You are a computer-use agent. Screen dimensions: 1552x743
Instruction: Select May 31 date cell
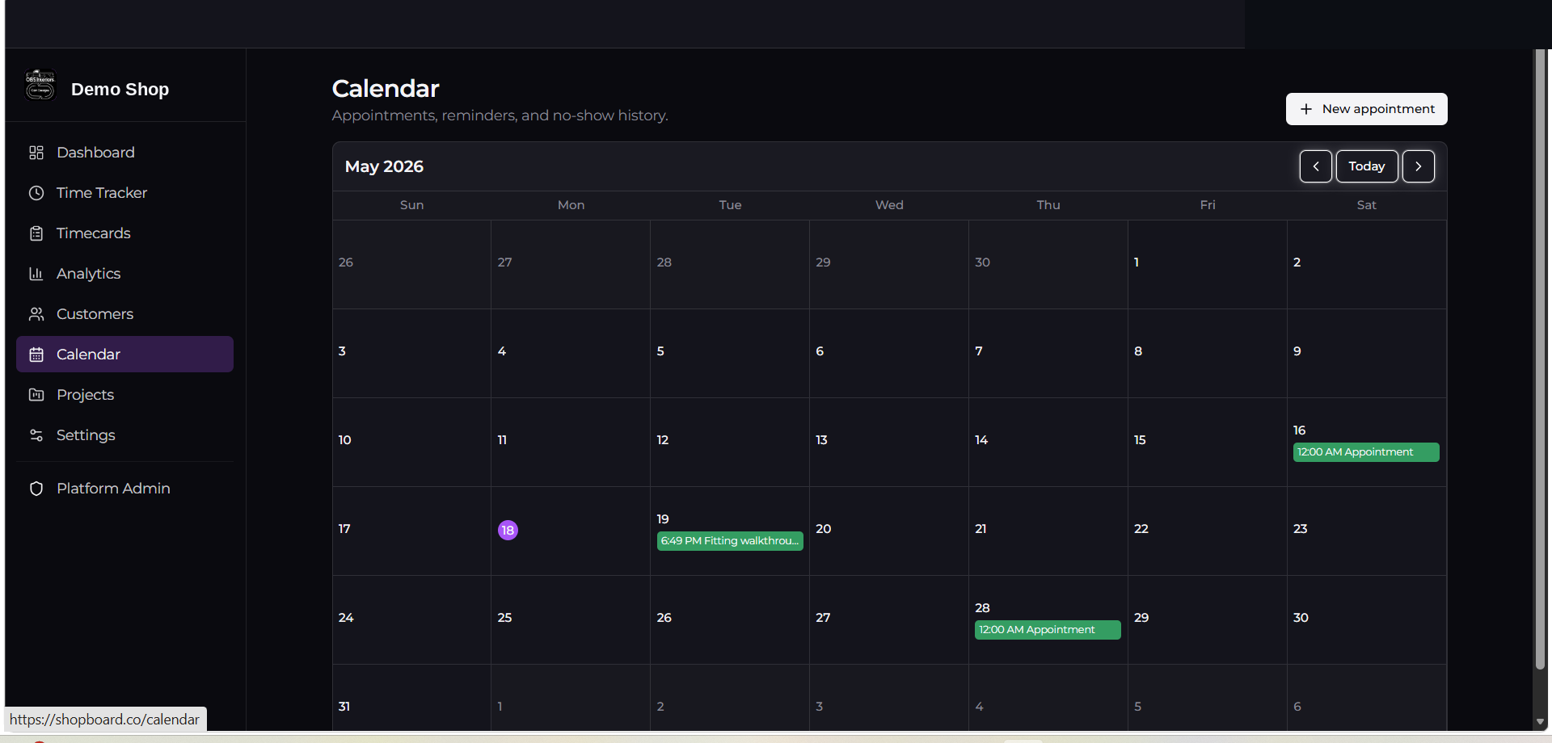click(x=411, y=699)
